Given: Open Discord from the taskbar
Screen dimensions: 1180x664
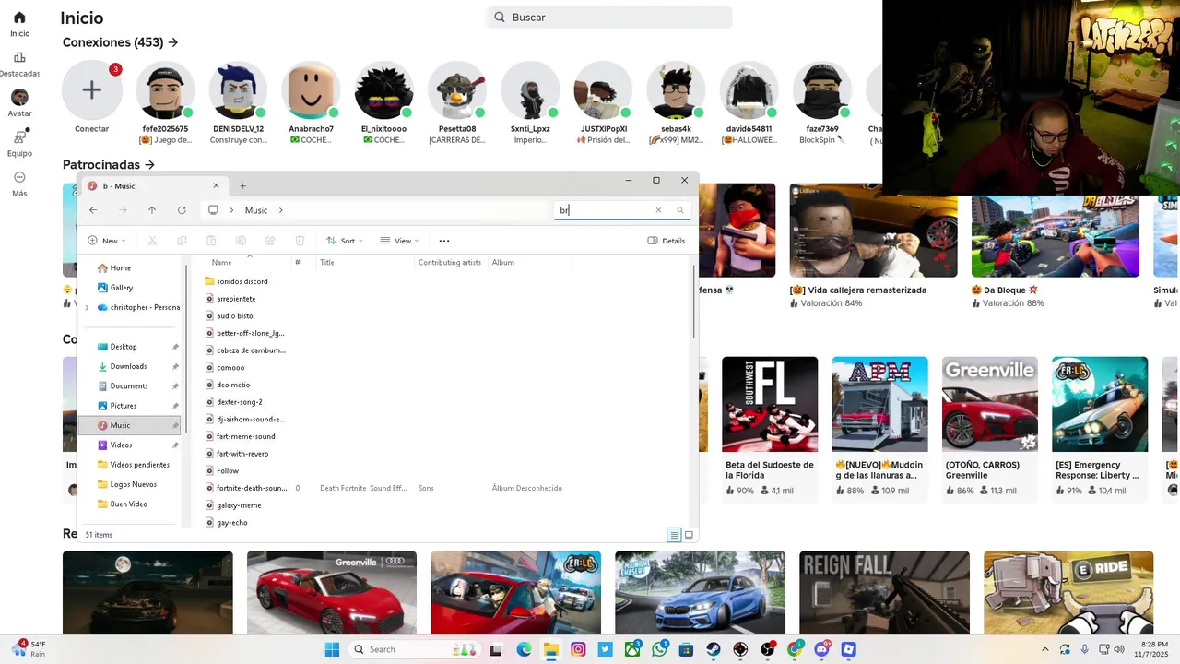Looking at the screenshot, I should click(x=821, y=649).
